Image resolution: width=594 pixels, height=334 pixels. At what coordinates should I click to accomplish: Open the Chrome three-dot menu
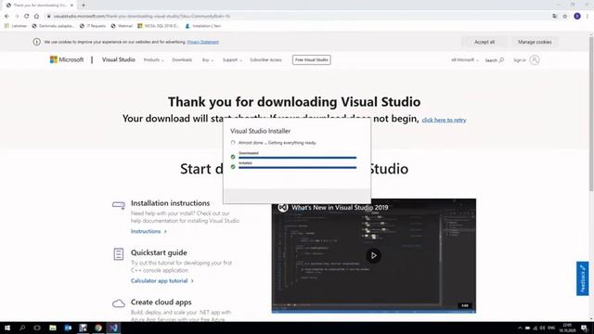588,17
